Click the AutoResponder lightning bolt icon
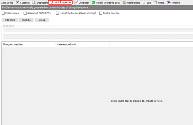Viewport: 193px width, 125px height. (x=52, y=2)
